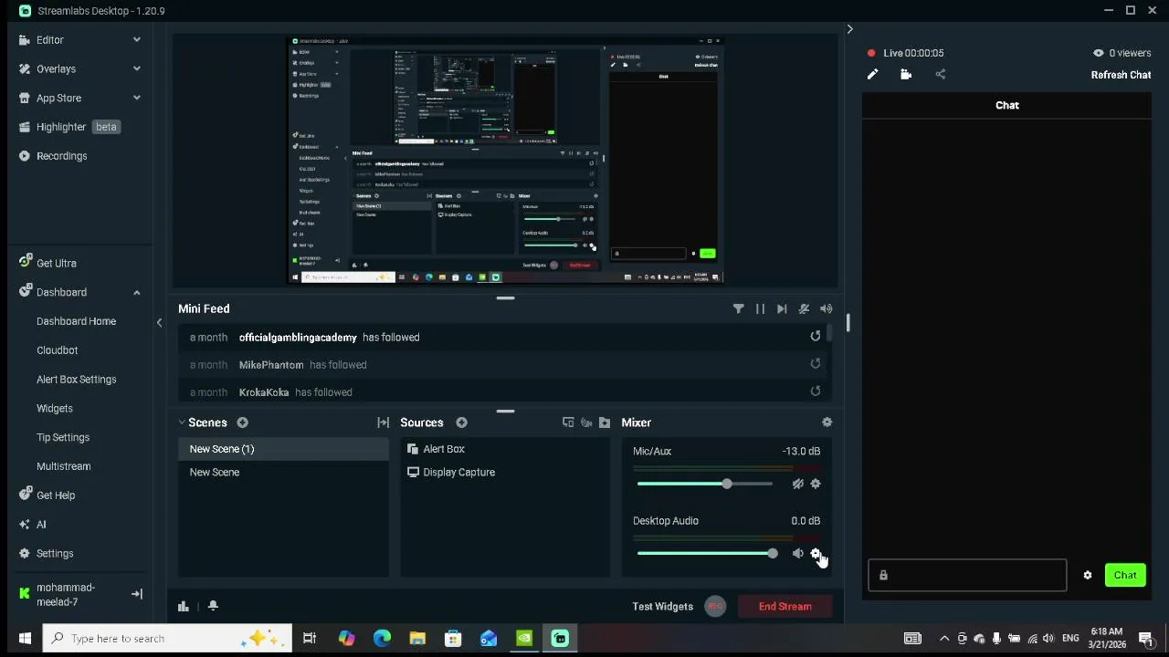Collapse the chat panel with top arrow
Image resolution: width=1169 pixels, height=657 pixels.
point(849,29)
